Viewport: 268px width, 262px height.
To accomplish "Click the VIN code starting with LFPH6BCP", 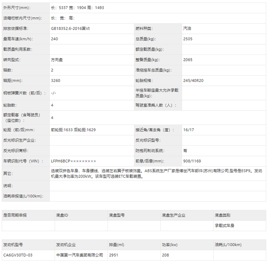I will point(74,161).
